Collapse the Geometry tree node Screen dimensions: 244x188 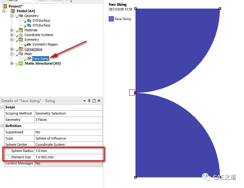12,16
